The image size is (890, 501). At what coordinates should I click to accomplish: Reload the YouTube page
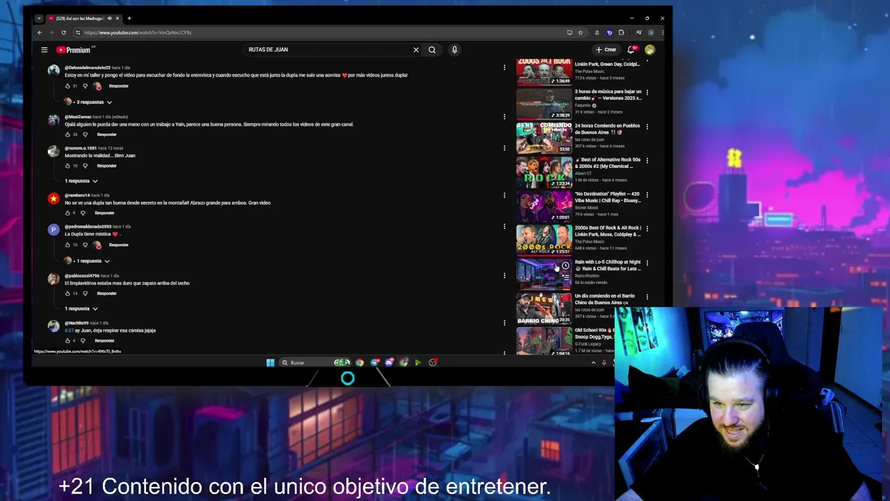tap(63, 33)
